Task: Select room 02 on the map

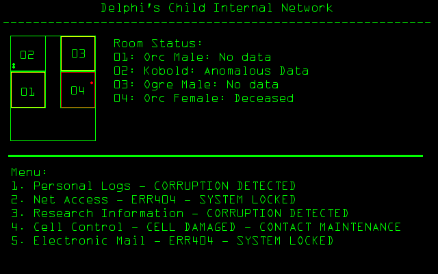Action: (27, 54)
